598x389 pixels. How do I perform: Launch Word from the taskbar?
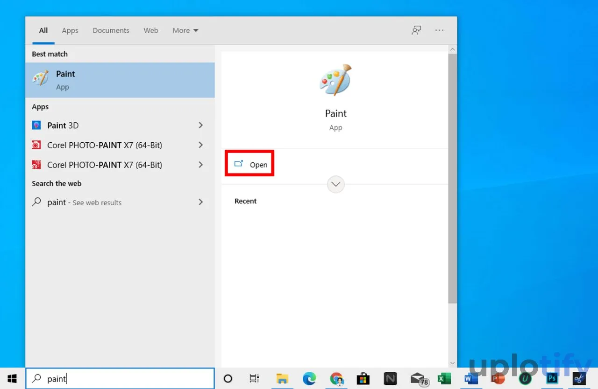pos(471,379)
